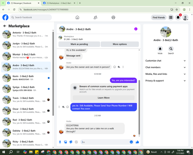Record a voice clip with microphone
Screen dimensions: 193x155
(x=60, y=142)
